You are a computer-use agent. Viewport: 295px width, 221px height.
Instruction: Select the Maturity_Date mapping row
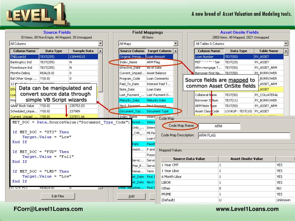click(146, 100)
